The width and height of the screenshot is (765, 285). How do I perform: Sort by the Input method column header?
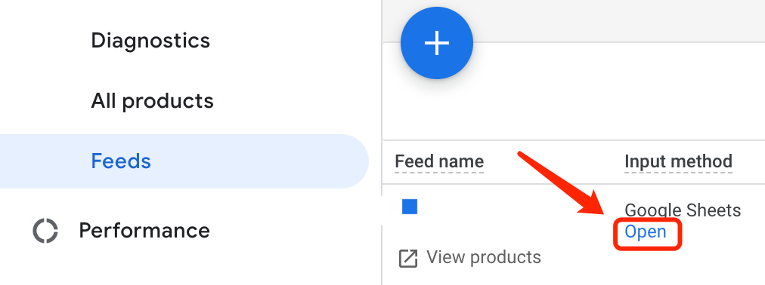[678, 161]
